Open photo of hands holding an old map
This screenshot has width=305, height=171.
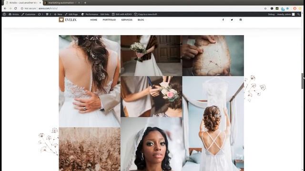click(213, 56)
